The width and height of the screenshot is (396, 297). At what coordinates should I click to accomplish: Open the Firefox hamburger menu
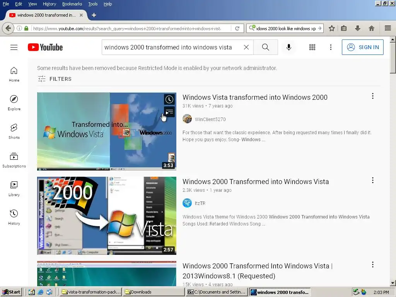coord(388,28)
